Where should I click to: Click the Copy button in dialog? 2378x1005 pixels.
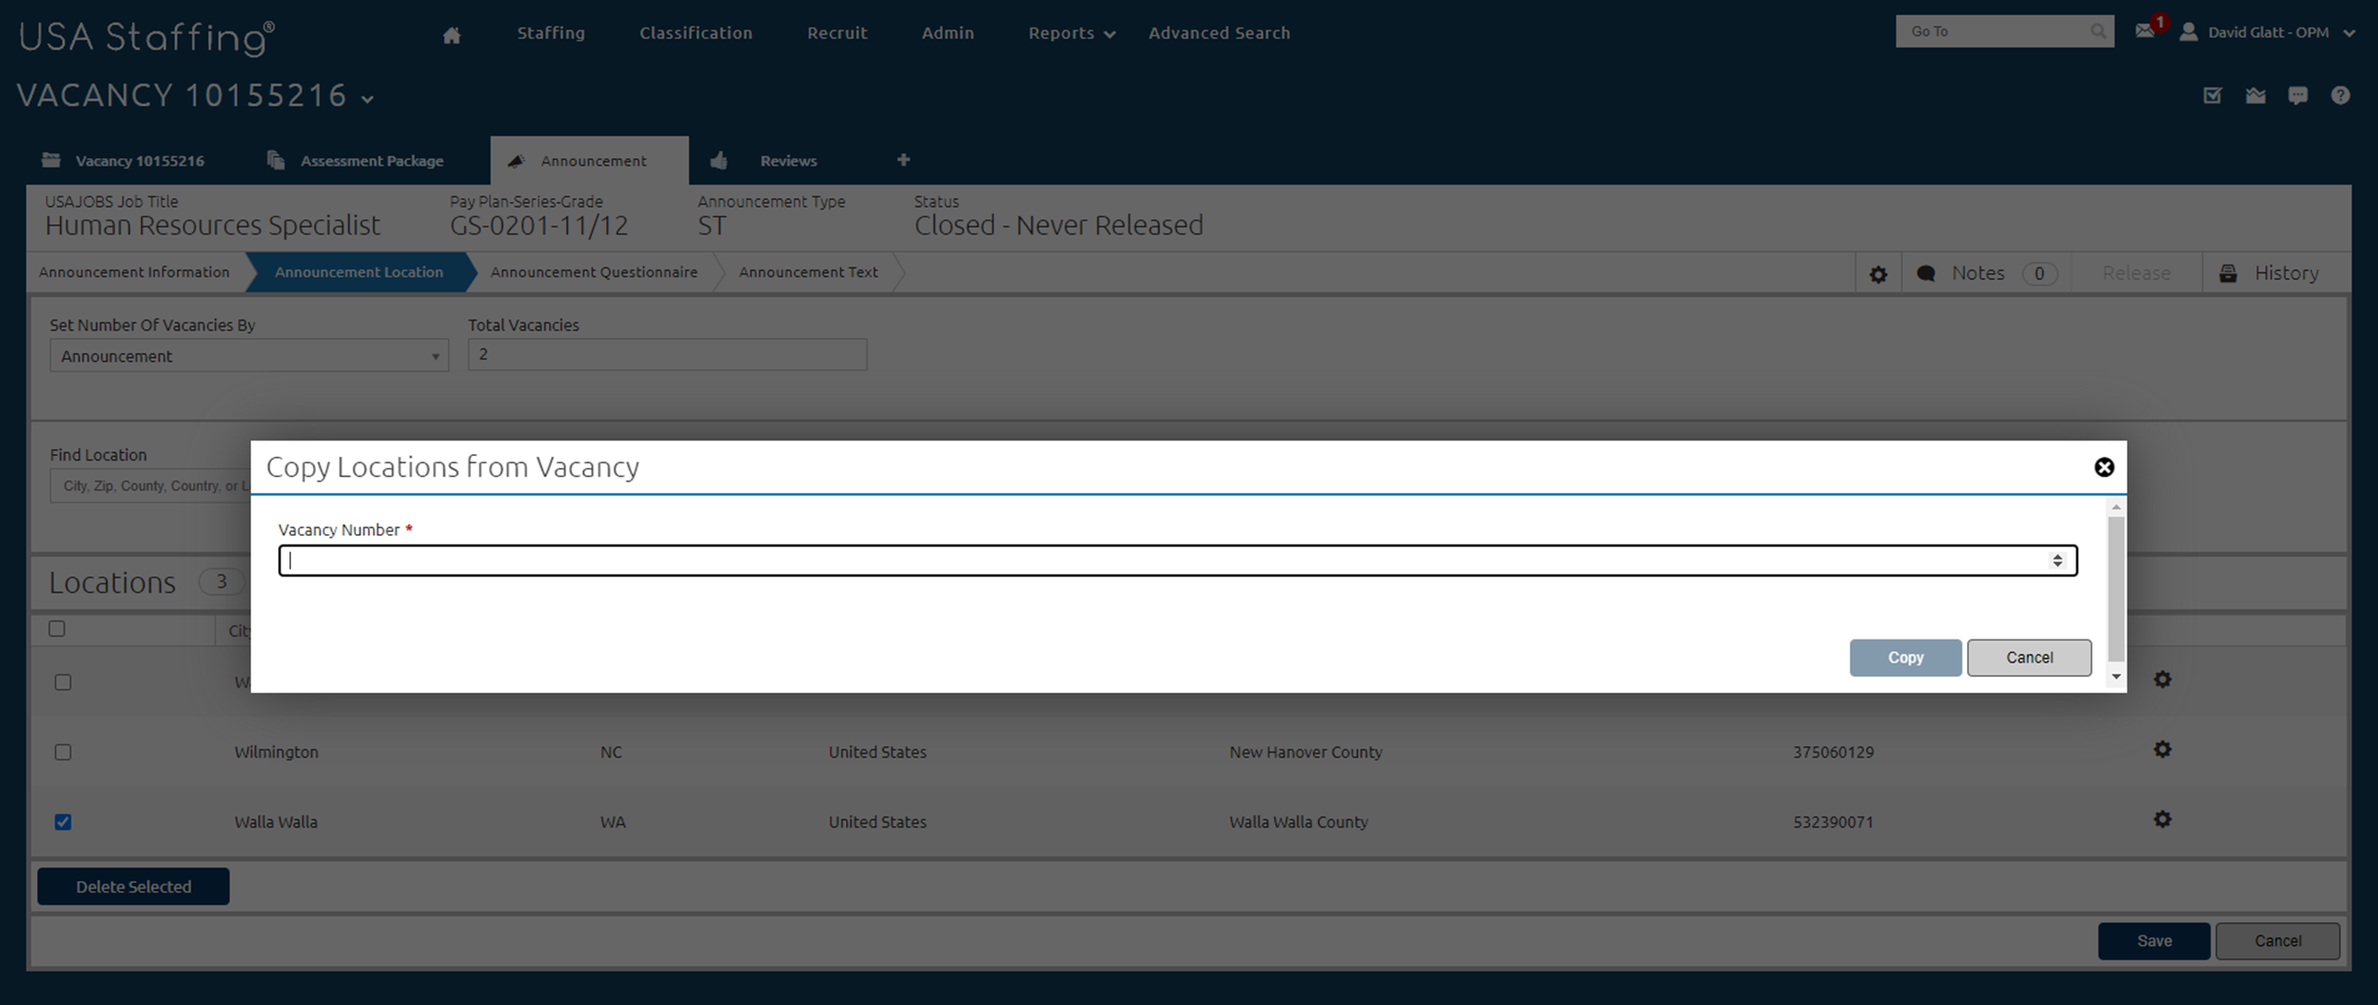1905,658
